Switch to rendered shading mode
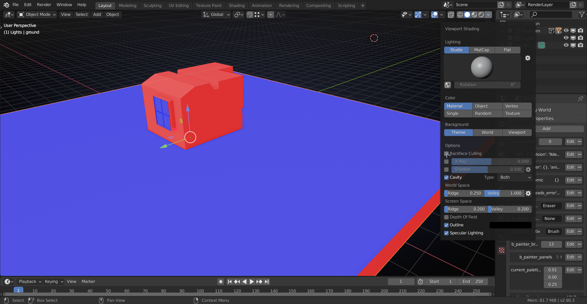The image size is (587, 304). (481, 14)
